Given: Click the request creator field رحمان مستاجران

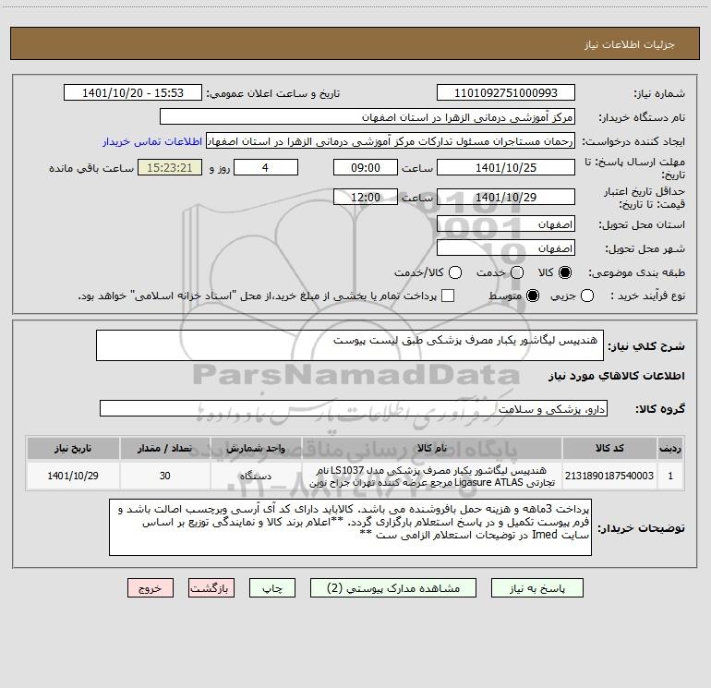Looking at the screenshot, I should (x=391, y=141).
